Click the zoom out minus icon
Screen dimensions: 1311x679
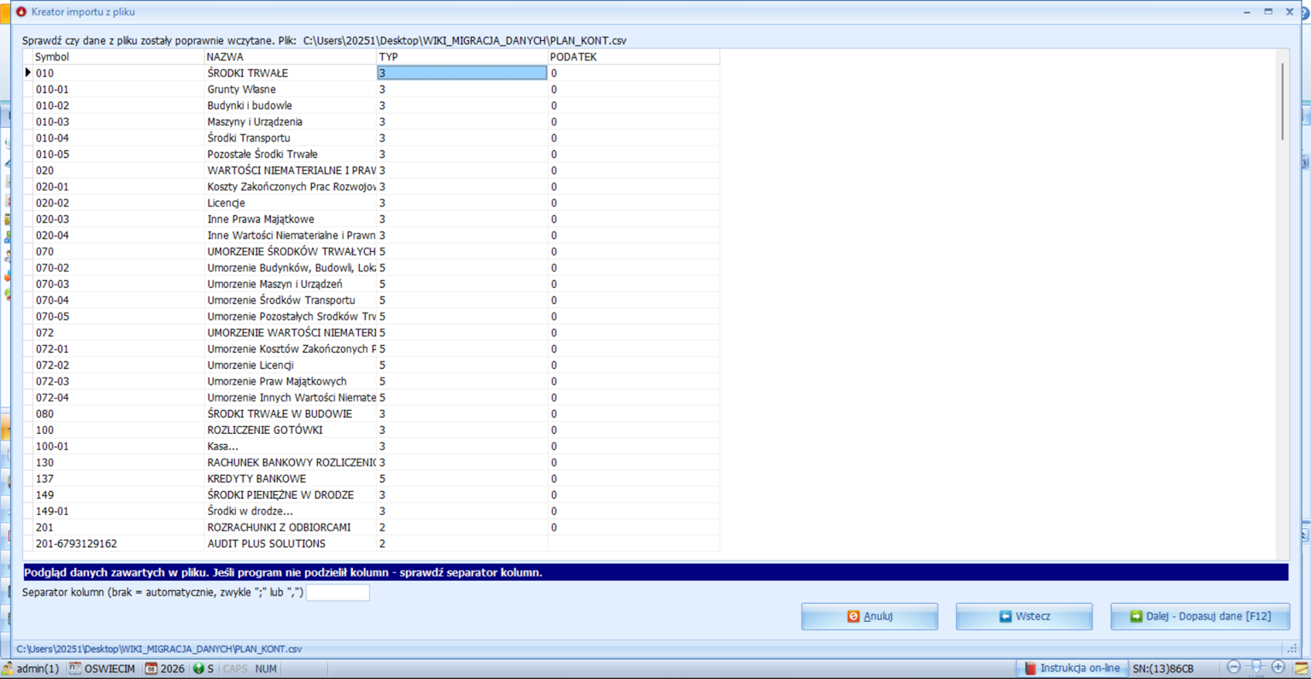point(1233,667)
